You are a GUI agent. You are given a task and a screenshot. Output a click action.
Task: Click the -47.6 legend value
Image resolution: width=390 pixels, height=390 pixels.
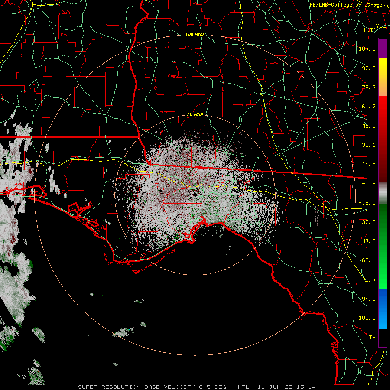pos(367,241)
